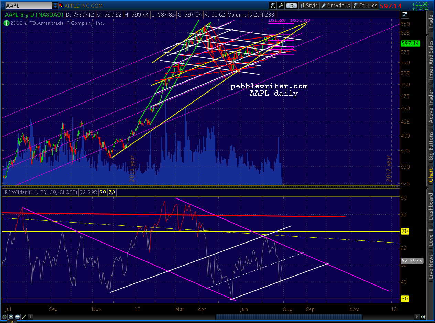Viewport: 435px width, 323px height.
Task: Click the Drawings button
Action: coord(336,6)
